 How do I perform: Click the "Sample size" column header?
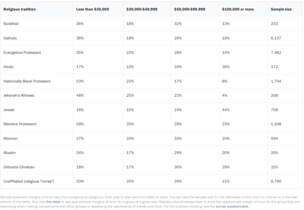[x=281, y=9]
